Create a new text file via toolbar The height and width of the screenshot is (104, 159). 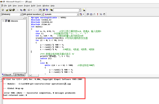click(3, 10)
